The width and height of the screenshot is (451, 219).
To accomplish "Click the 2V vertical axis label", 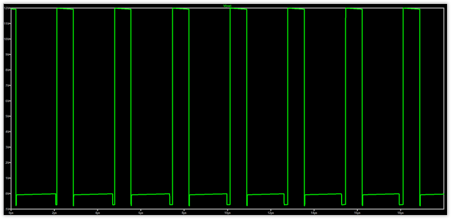I will [6, 162].
